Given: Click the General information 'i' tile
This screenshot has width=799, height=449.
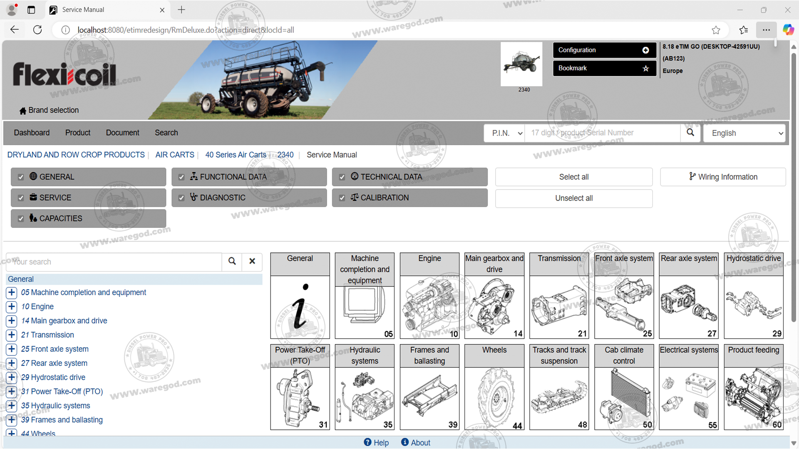Looking at the screenshot, I should [x=300, y=307].
